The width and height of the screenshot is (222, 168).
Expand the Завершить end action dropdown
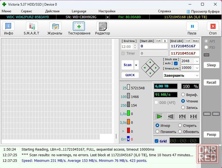[x=197, y=75]
